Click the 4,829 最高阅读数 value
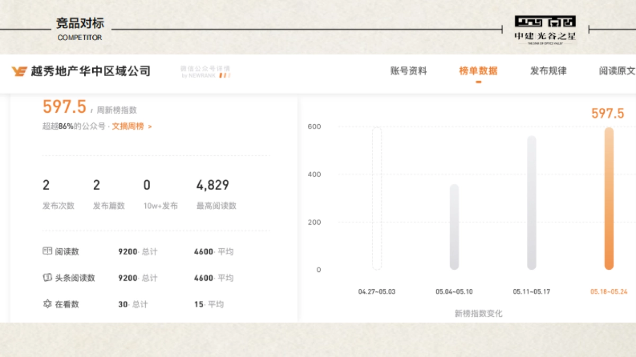The image size is (636, 357). coord(213,185)
